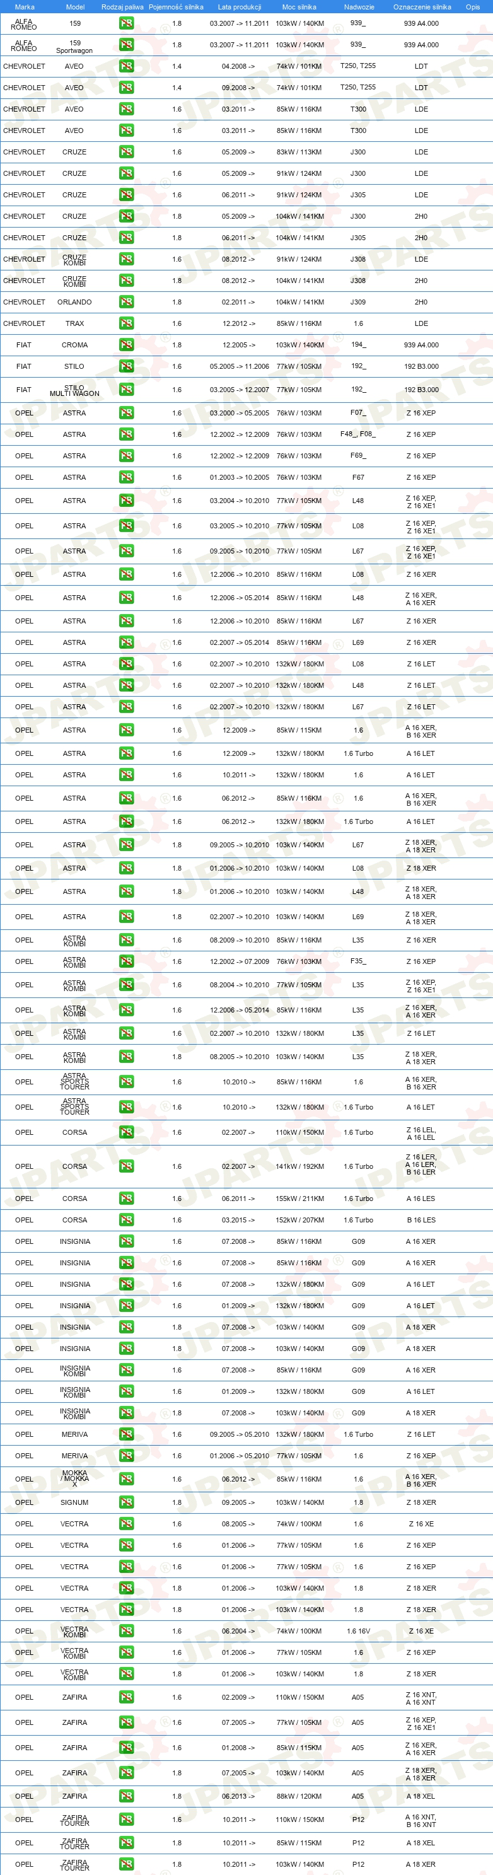Click the Lata produkcji column header
493x1875 pixels.
[x=240, y=6]
